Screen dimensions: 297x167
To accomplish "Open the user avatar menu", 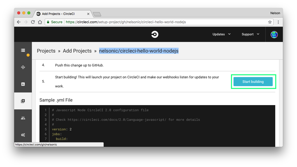I will pyautogui.click(x=274, y=34).
